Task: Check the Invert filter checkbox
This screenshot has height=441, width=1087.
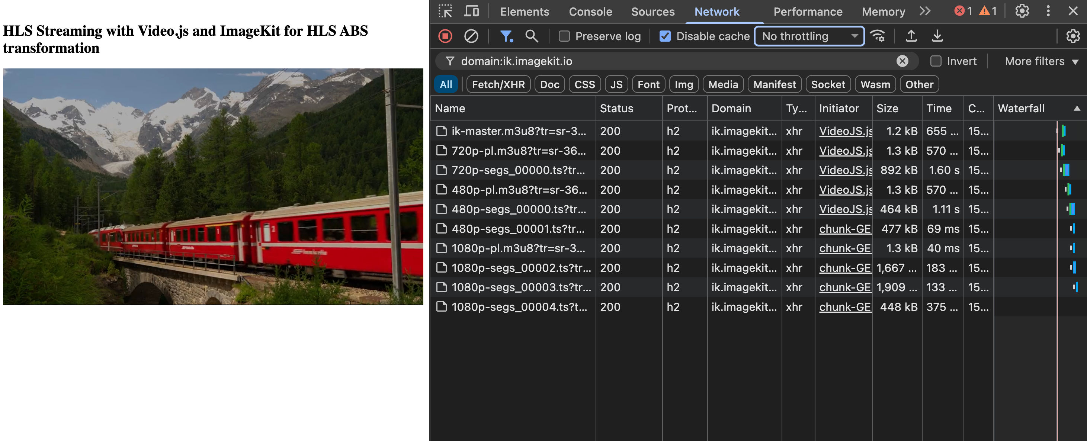Action: [936, 62]
